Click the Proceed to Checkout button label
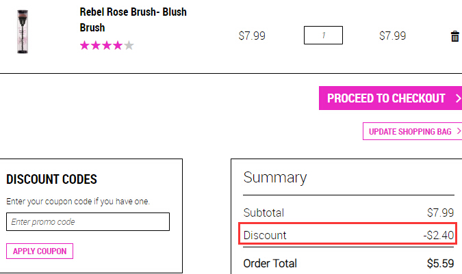This screenshot has width=462, height=274. [x=386, y=98]
